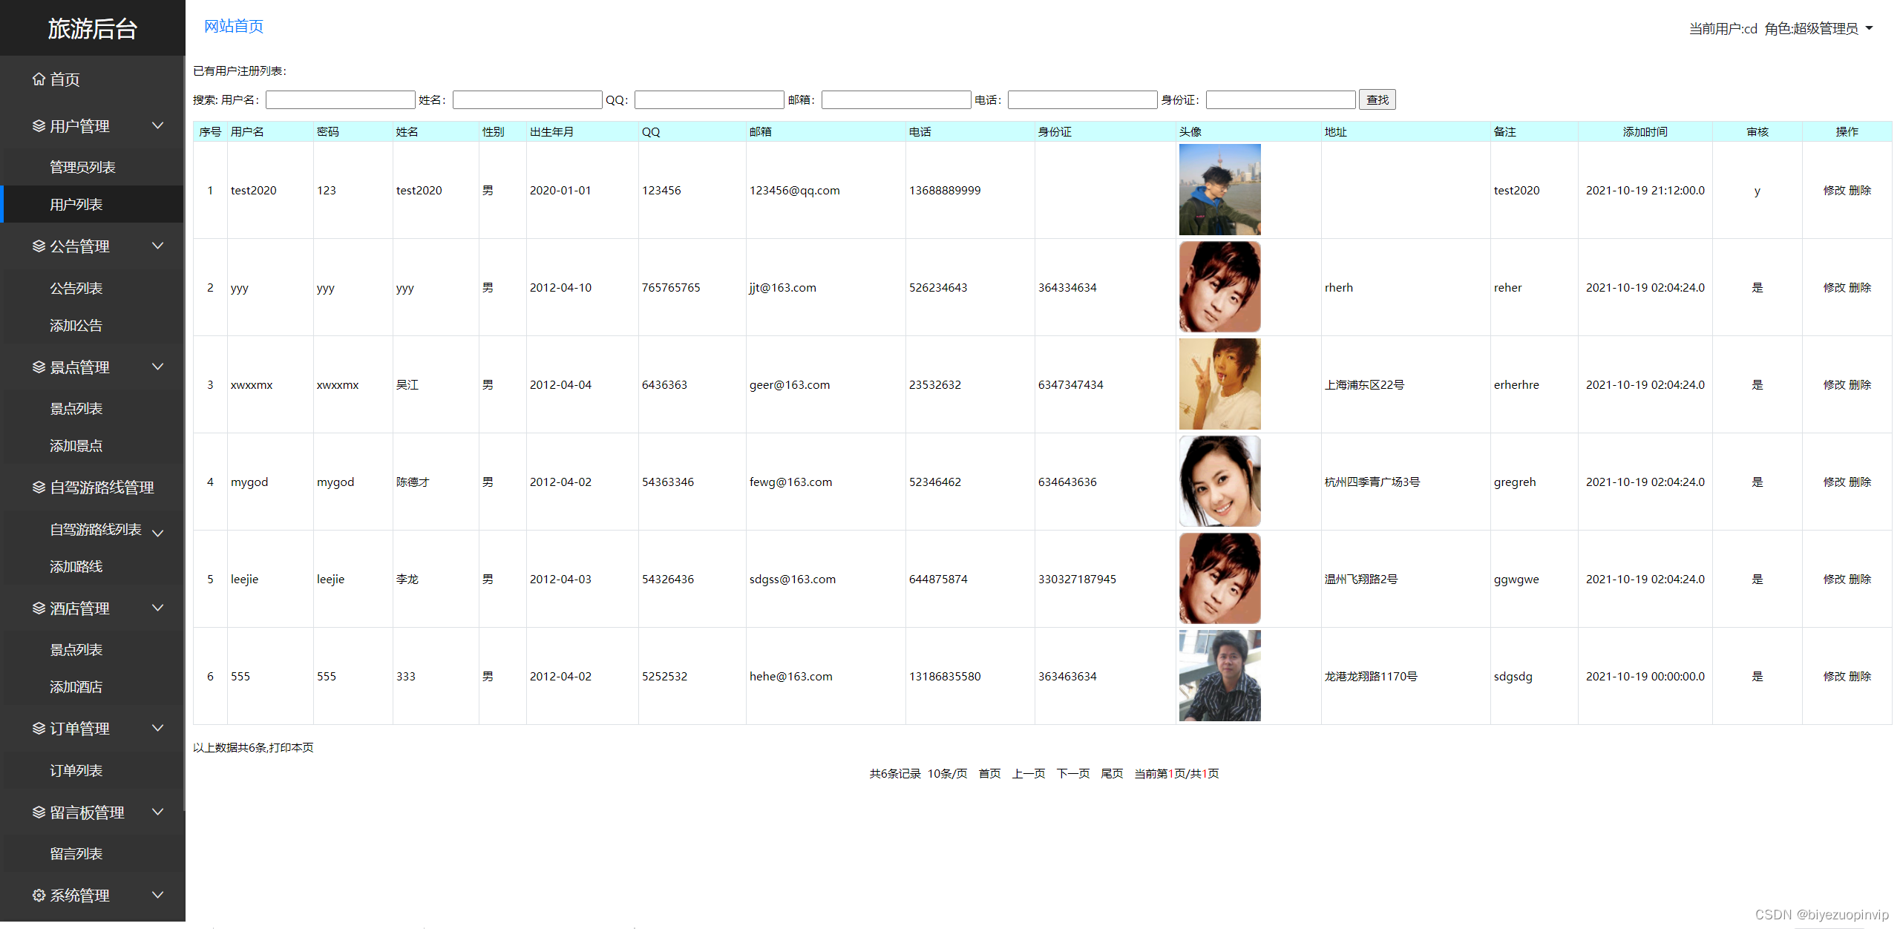1900x929 pixels.
Task: Click 删除 for user test2020
Action: coord(1860,191)
